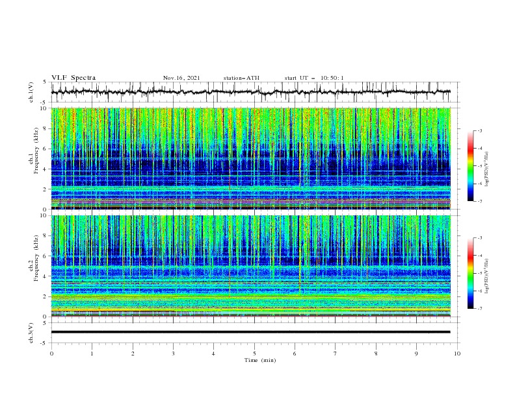The width and height of the screenshot is (515, 397).
Task: Click the 'Time (min)' axis label
Action: [260, 360]
